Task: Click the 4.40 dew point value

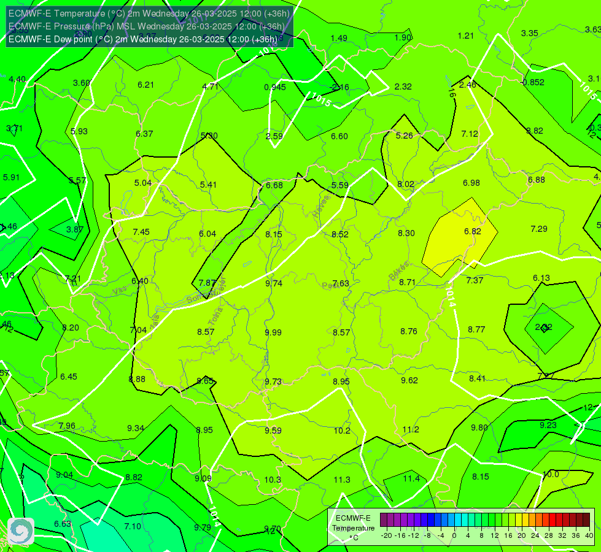Action: coord(17,79)
